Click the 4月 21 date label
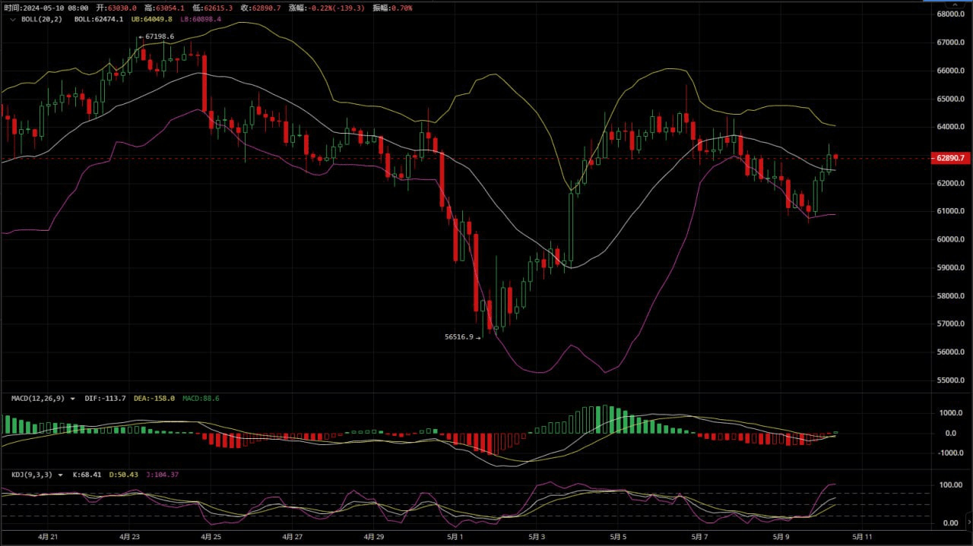Image resolution: width=973 pixels, height=546 pixels. (46, 536)
